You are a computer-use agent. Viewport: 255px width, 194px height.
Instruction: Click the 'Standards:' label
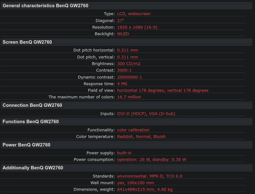pyautogui.click(x=104, y=176)
